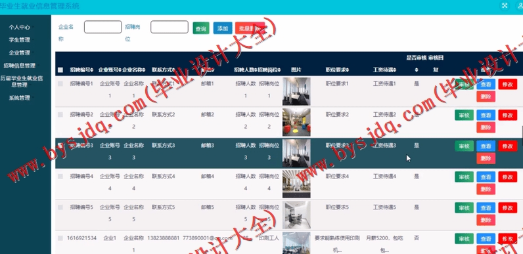Sort by 职位要求 column arrow
This screenshot has width=523, height=254.
pyautogui.click(x=347, y=70)
